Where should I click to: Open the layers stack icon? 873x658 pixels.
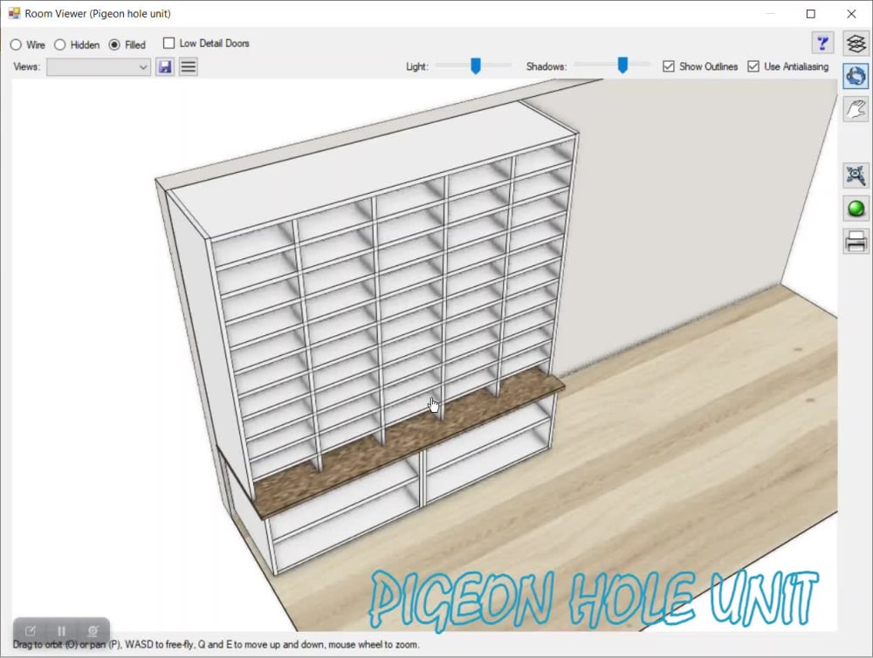(856, 43)
